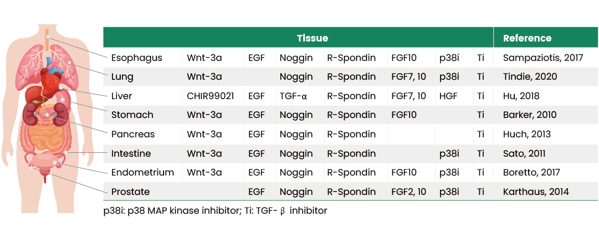Select the dark red liver organ
The height and width of the screenshot is (237, 599).
[33, 95]
